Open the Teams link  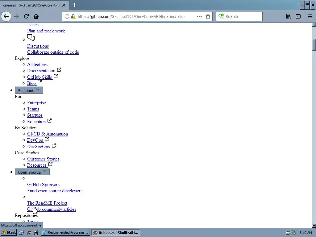coord(33,109)
